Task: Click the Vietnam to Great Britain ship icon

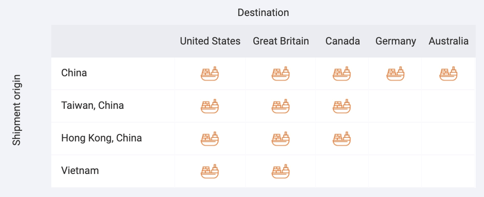Action: coord(280,171)
